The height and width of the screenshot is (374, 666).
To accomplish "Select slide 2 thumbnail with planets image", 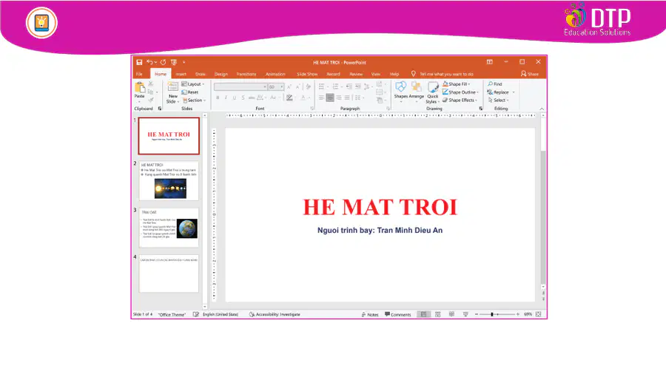I will (169, 181).
